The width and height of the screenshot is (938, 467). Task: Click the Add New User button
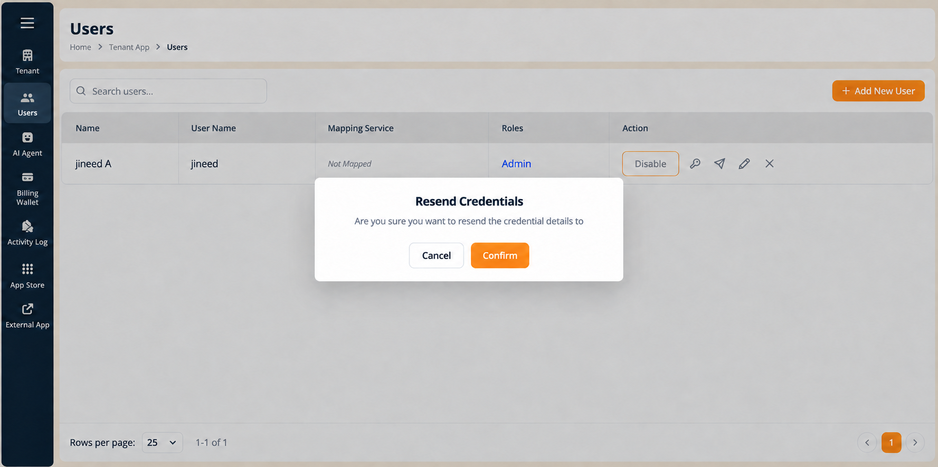pyautogui.click(x=878, y=91)
